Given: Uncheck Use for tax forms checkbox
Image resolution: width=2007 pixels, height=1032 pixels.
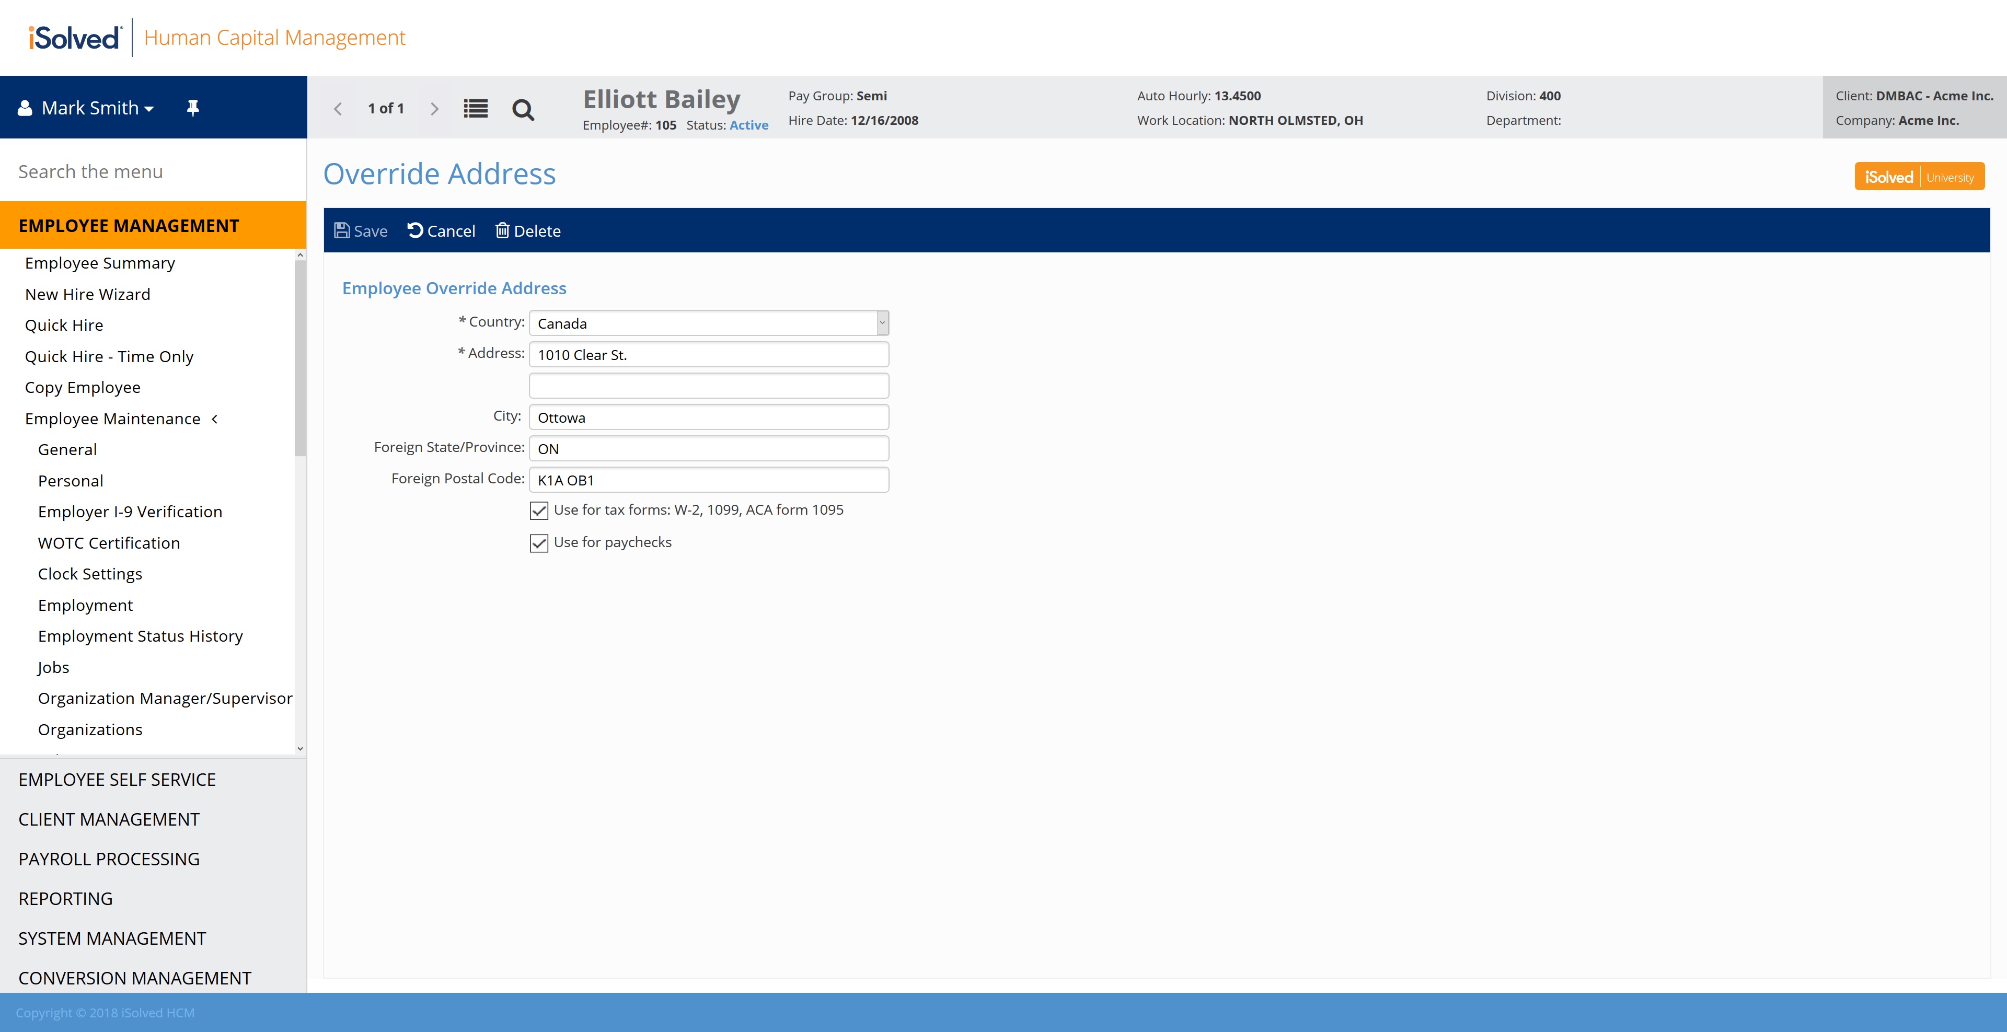Looking at the screenshot, I should pyautogui.click(x=538, y=511).
